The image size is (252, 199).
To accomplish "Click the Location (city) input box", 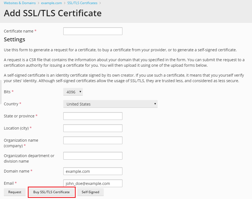I will pyautogui.click(x=93, y=128).
